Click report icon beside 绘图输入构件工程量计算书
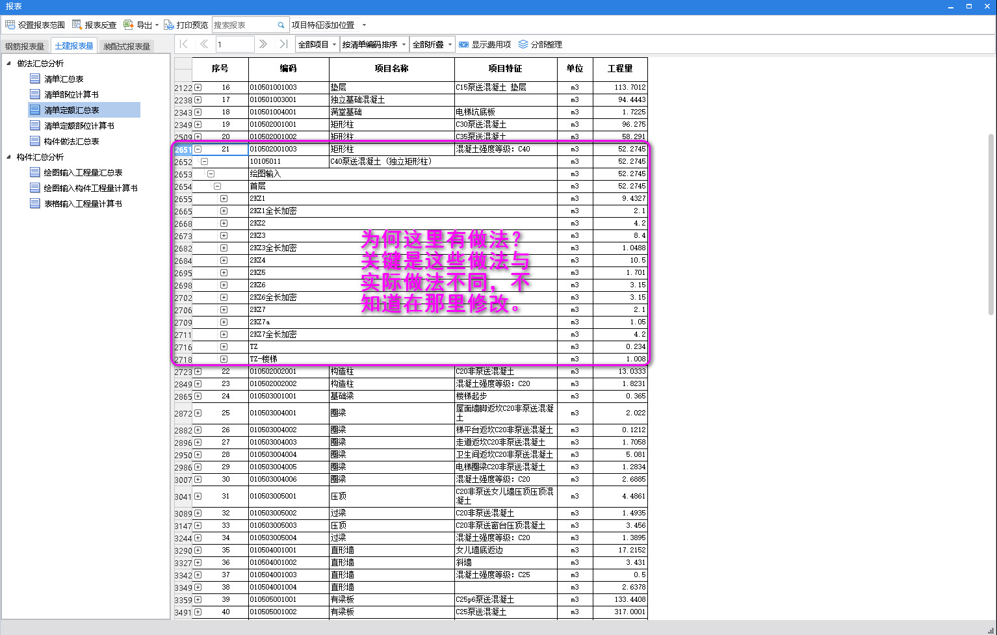This screenshot has height=635, width=997. click(35, 188)
